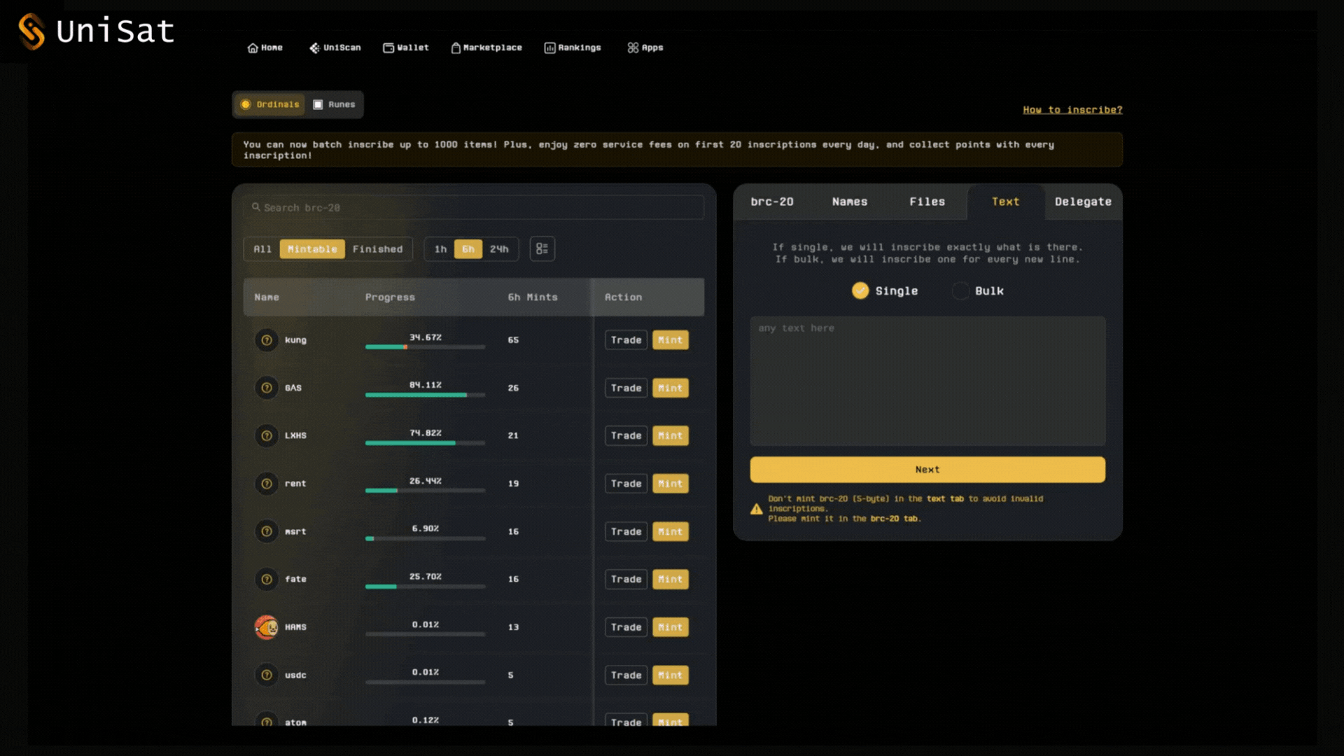Click the 'any text here' textarea
This screenshot has height=756, width=1344.
pos(927,381)
